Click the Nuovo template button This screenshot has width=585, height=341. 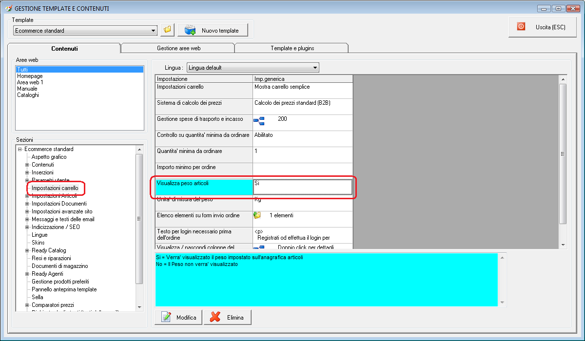[213, 30]
